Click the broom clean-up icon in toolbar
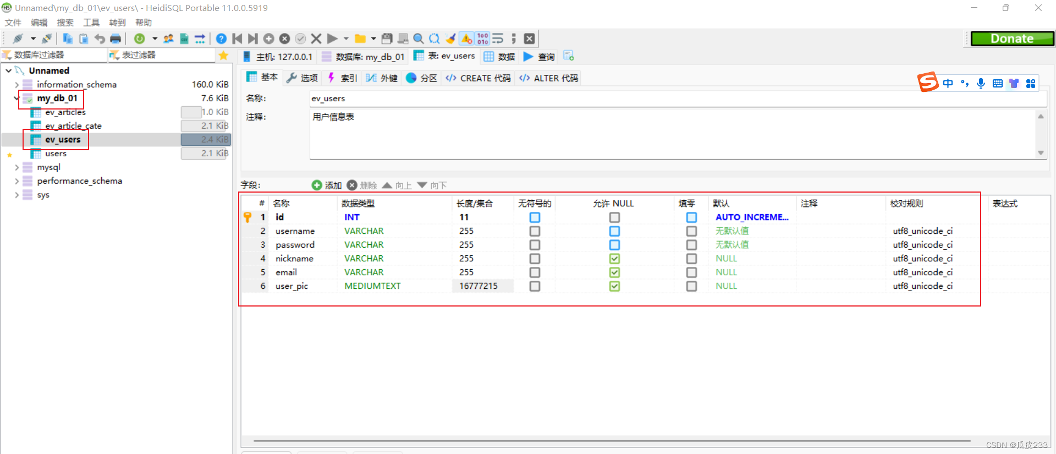The width and height of the screenshot is (1056, 454). click(450, 39)
